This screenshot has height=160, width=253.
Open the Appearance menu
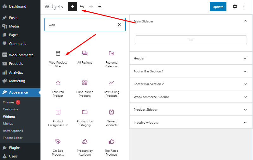[20, 92]
